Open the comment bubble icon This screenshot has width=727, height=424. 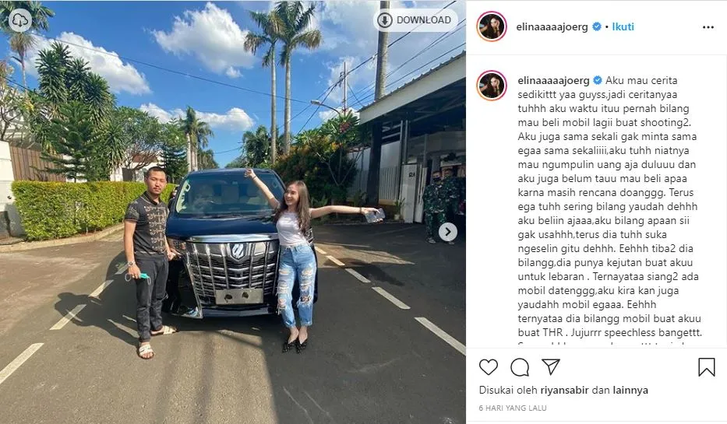coord(520,367)
